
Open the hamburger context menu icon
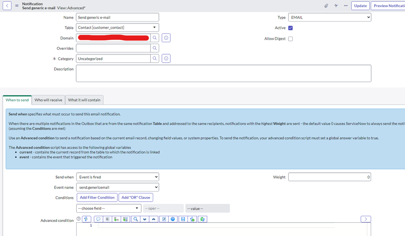click(17, 6)
